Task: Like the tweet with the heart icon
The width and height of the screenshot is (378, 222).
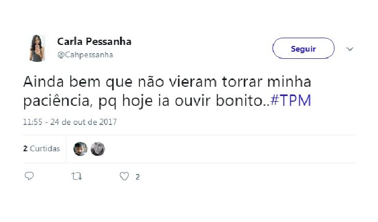Action: (x=124, y=177)
